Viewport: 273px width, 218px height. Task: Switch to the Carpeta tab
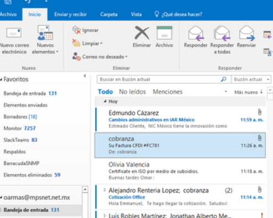109,14
